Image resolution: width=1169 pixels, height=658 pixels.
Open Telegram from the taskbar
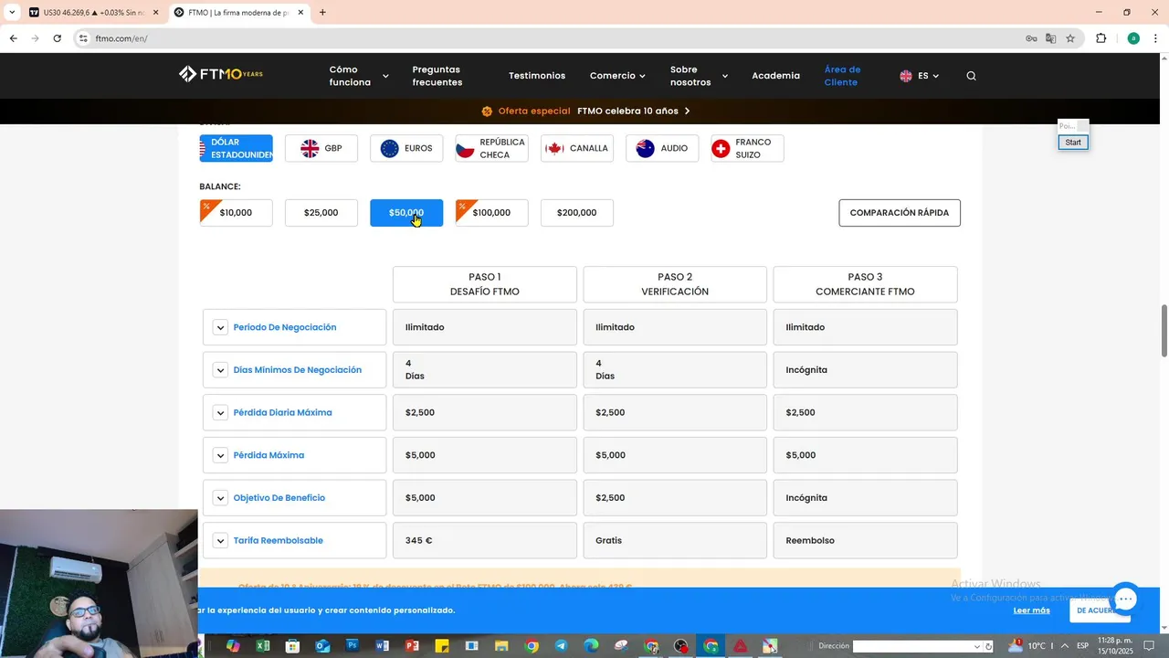pos(561,646)
